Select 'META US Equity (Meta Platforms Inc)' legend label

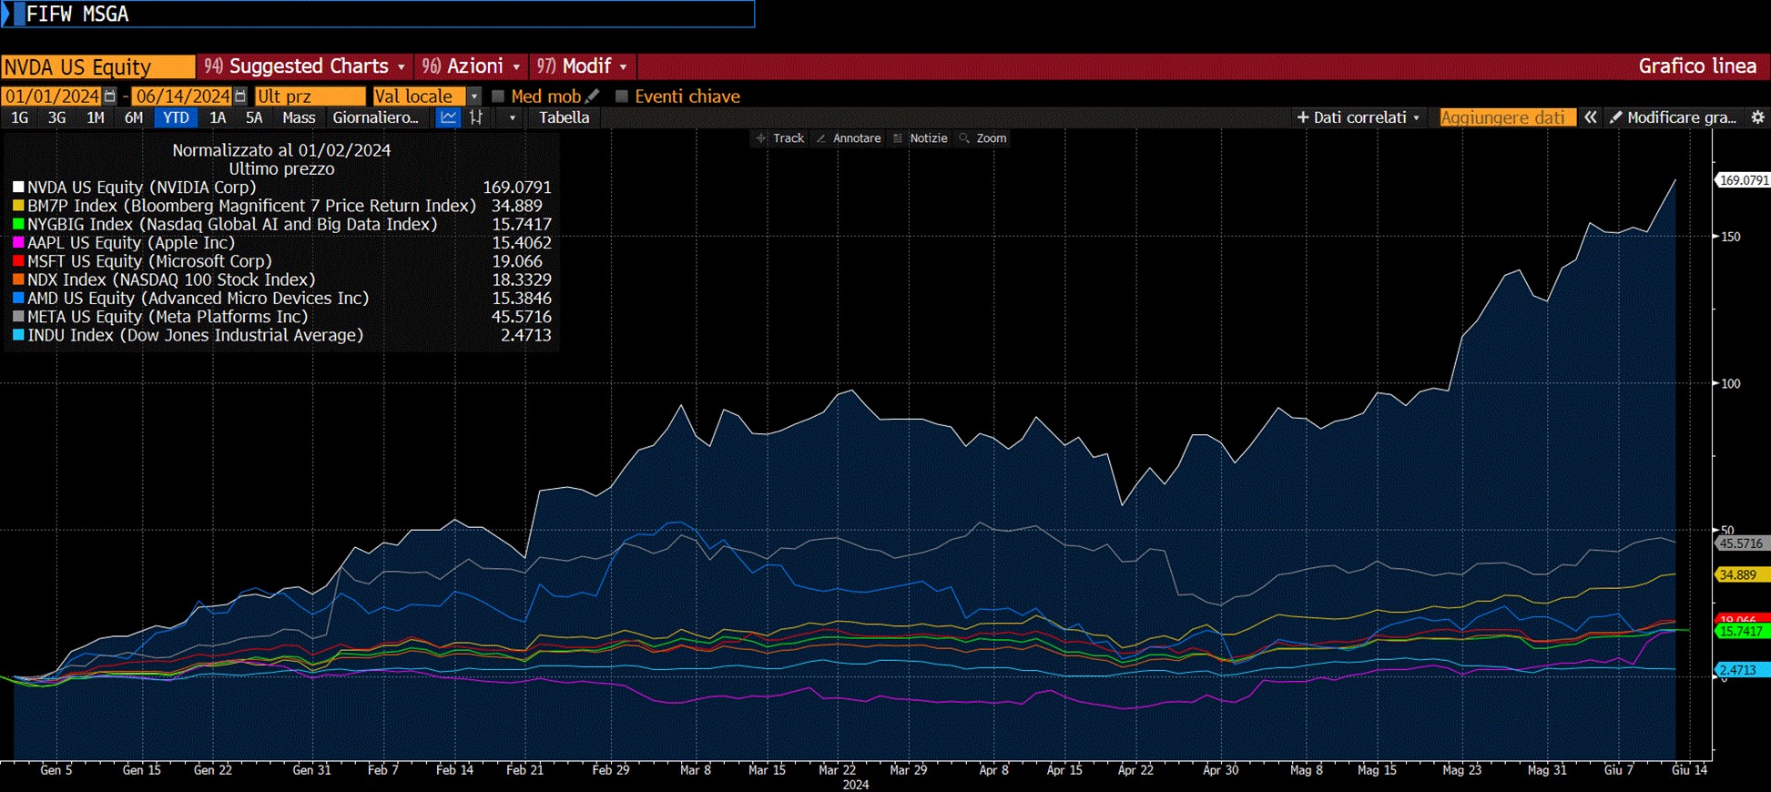tap(168, 317)
